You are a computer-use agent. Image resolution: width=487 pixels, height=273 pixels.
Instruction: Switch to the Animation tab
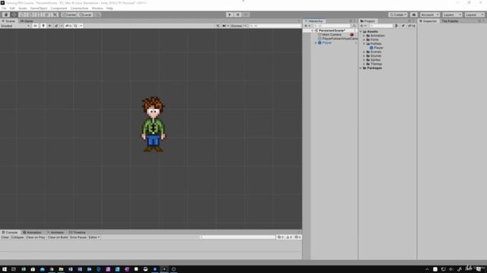32,232
